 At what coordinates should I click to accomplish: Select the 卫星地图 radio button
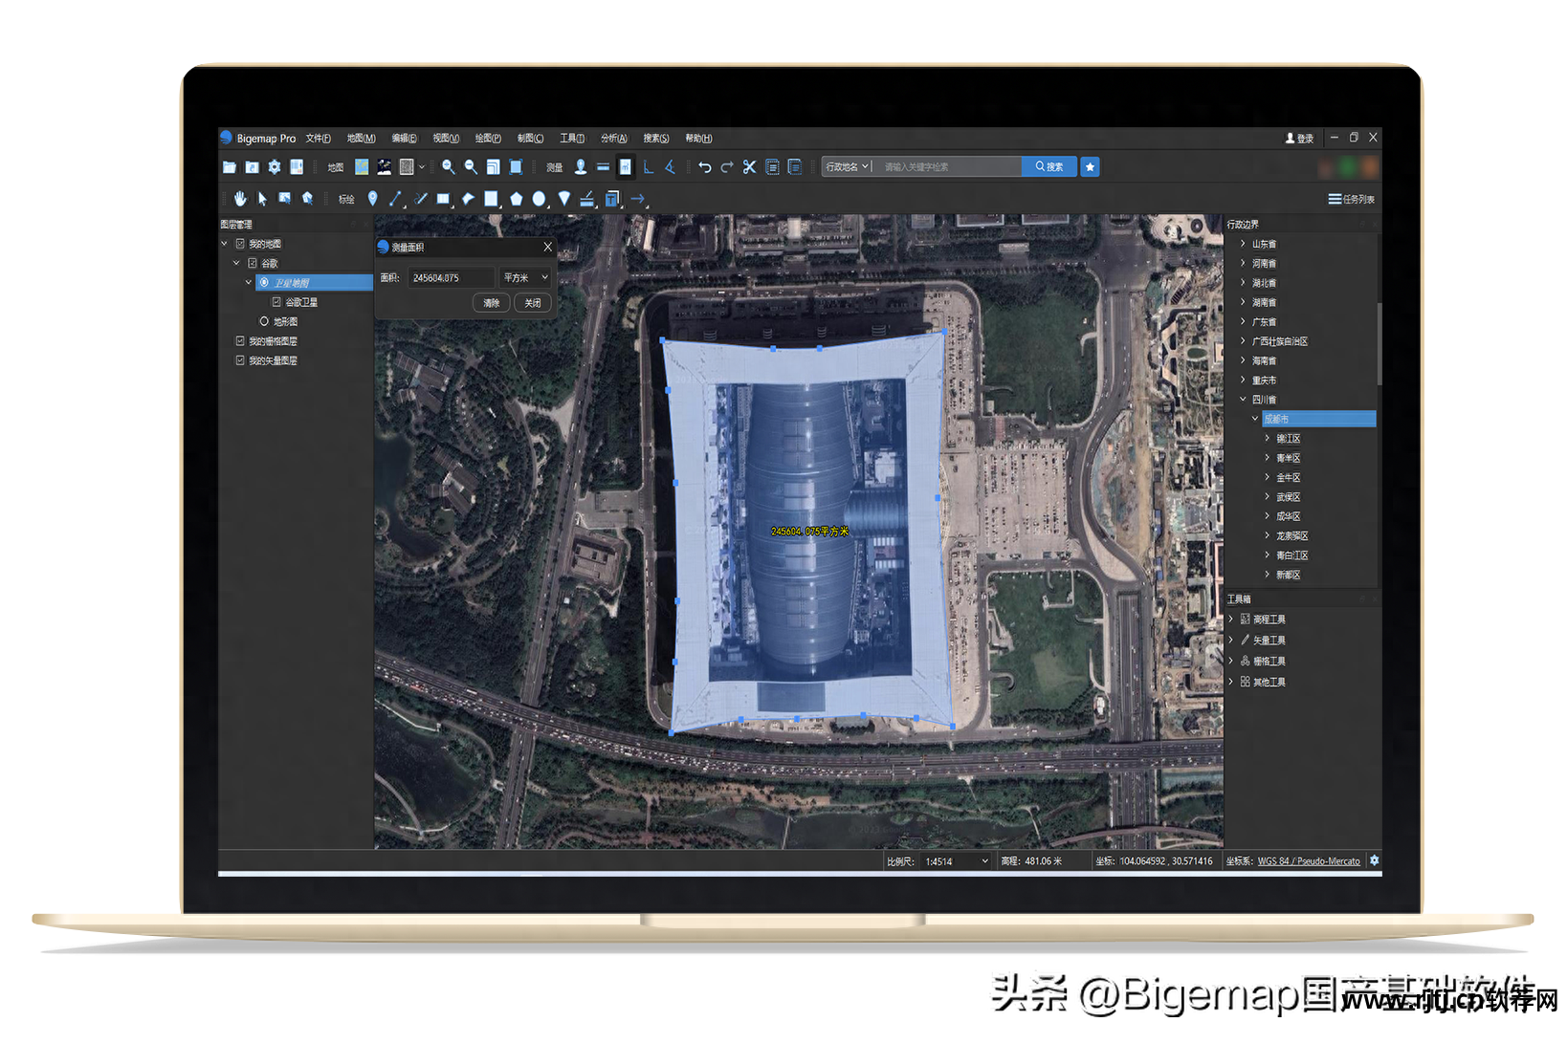(265, 283)
